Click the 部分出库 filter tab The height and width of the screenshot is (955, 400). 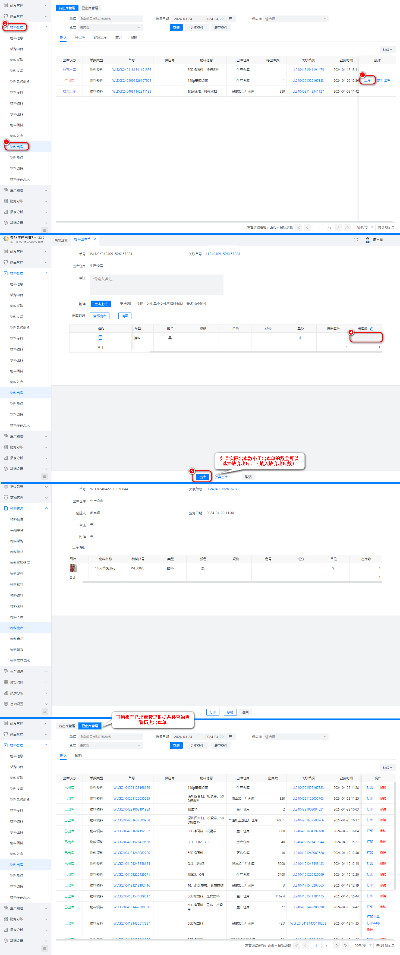coord(100,37)
